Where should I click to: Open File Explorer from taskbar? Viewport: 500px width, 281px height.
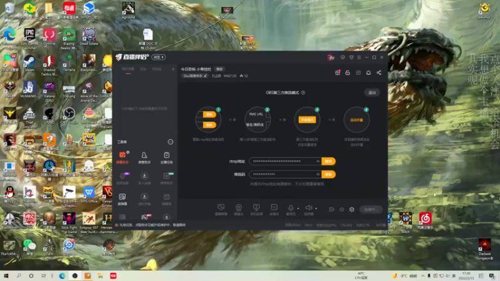click(x=100, y=276)
